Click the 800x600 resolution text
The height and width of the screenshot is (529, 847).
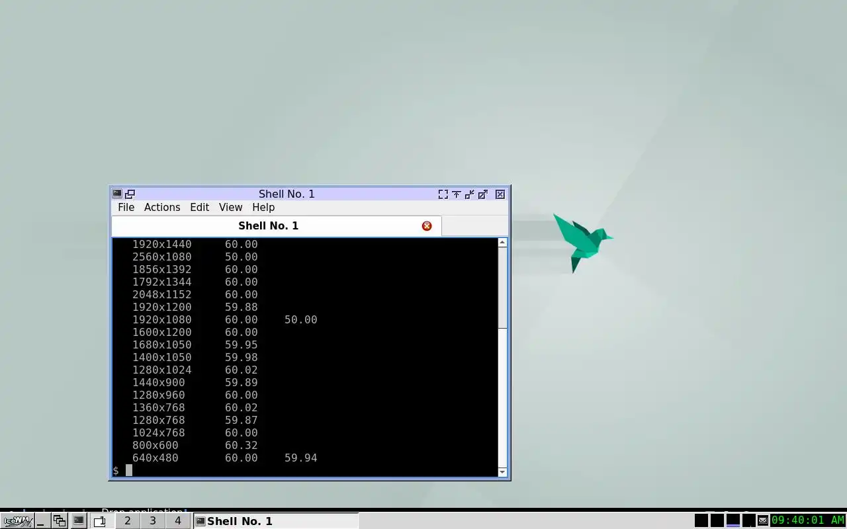pos(156,446)
